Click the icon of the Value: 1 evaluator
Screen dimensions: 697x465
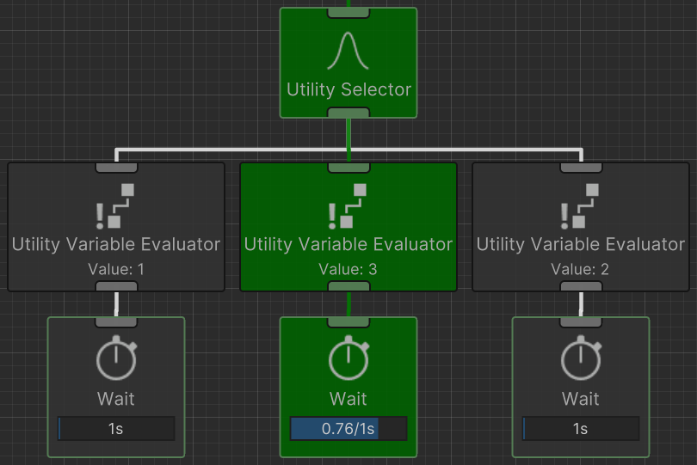tap(116, 205)
